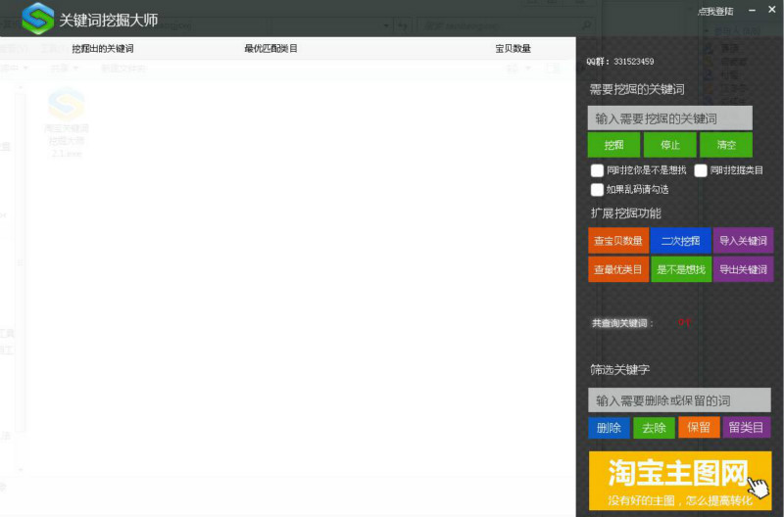
Task: Run 二次挖掘 with the blue button
Action: coord(680,241)
